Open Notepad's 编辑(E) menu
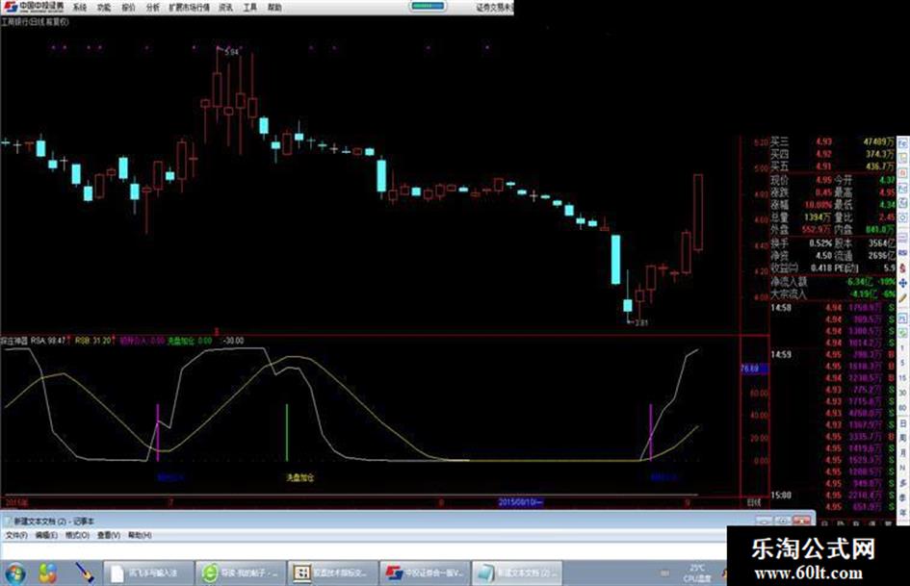910x586 pixels. click(46, 536)
